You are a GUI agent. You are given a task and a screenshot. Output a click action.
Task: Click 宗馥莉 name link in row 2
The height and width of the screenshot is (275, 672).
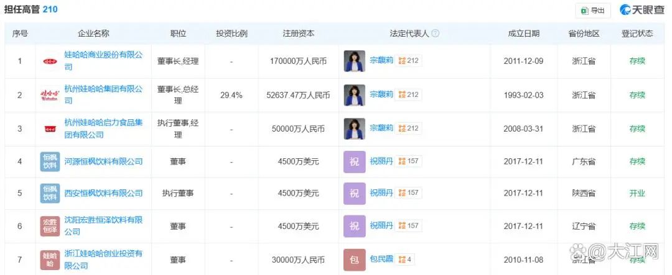coord(381,94)
